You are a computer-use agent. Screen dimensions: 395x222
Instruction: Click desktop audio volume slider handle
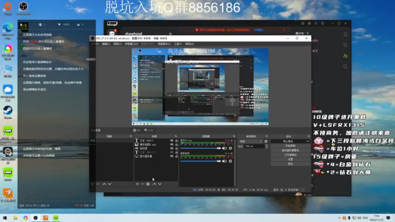click(219, 161)
